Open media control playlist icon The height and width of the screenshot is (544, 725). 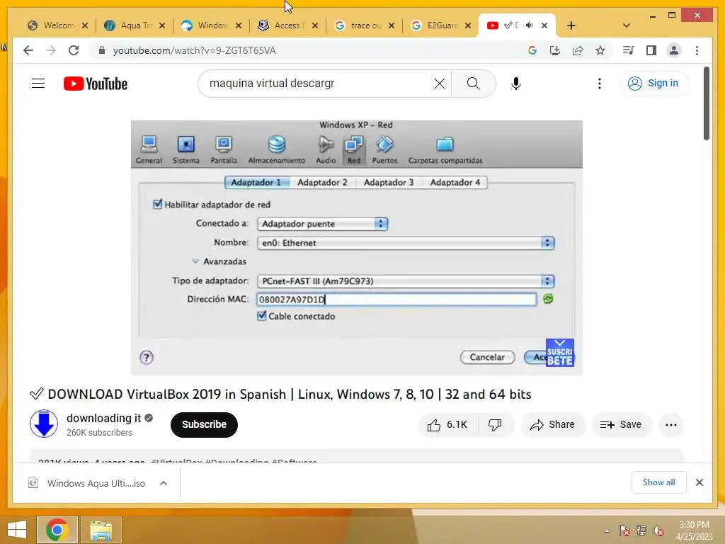click(629, 50)
